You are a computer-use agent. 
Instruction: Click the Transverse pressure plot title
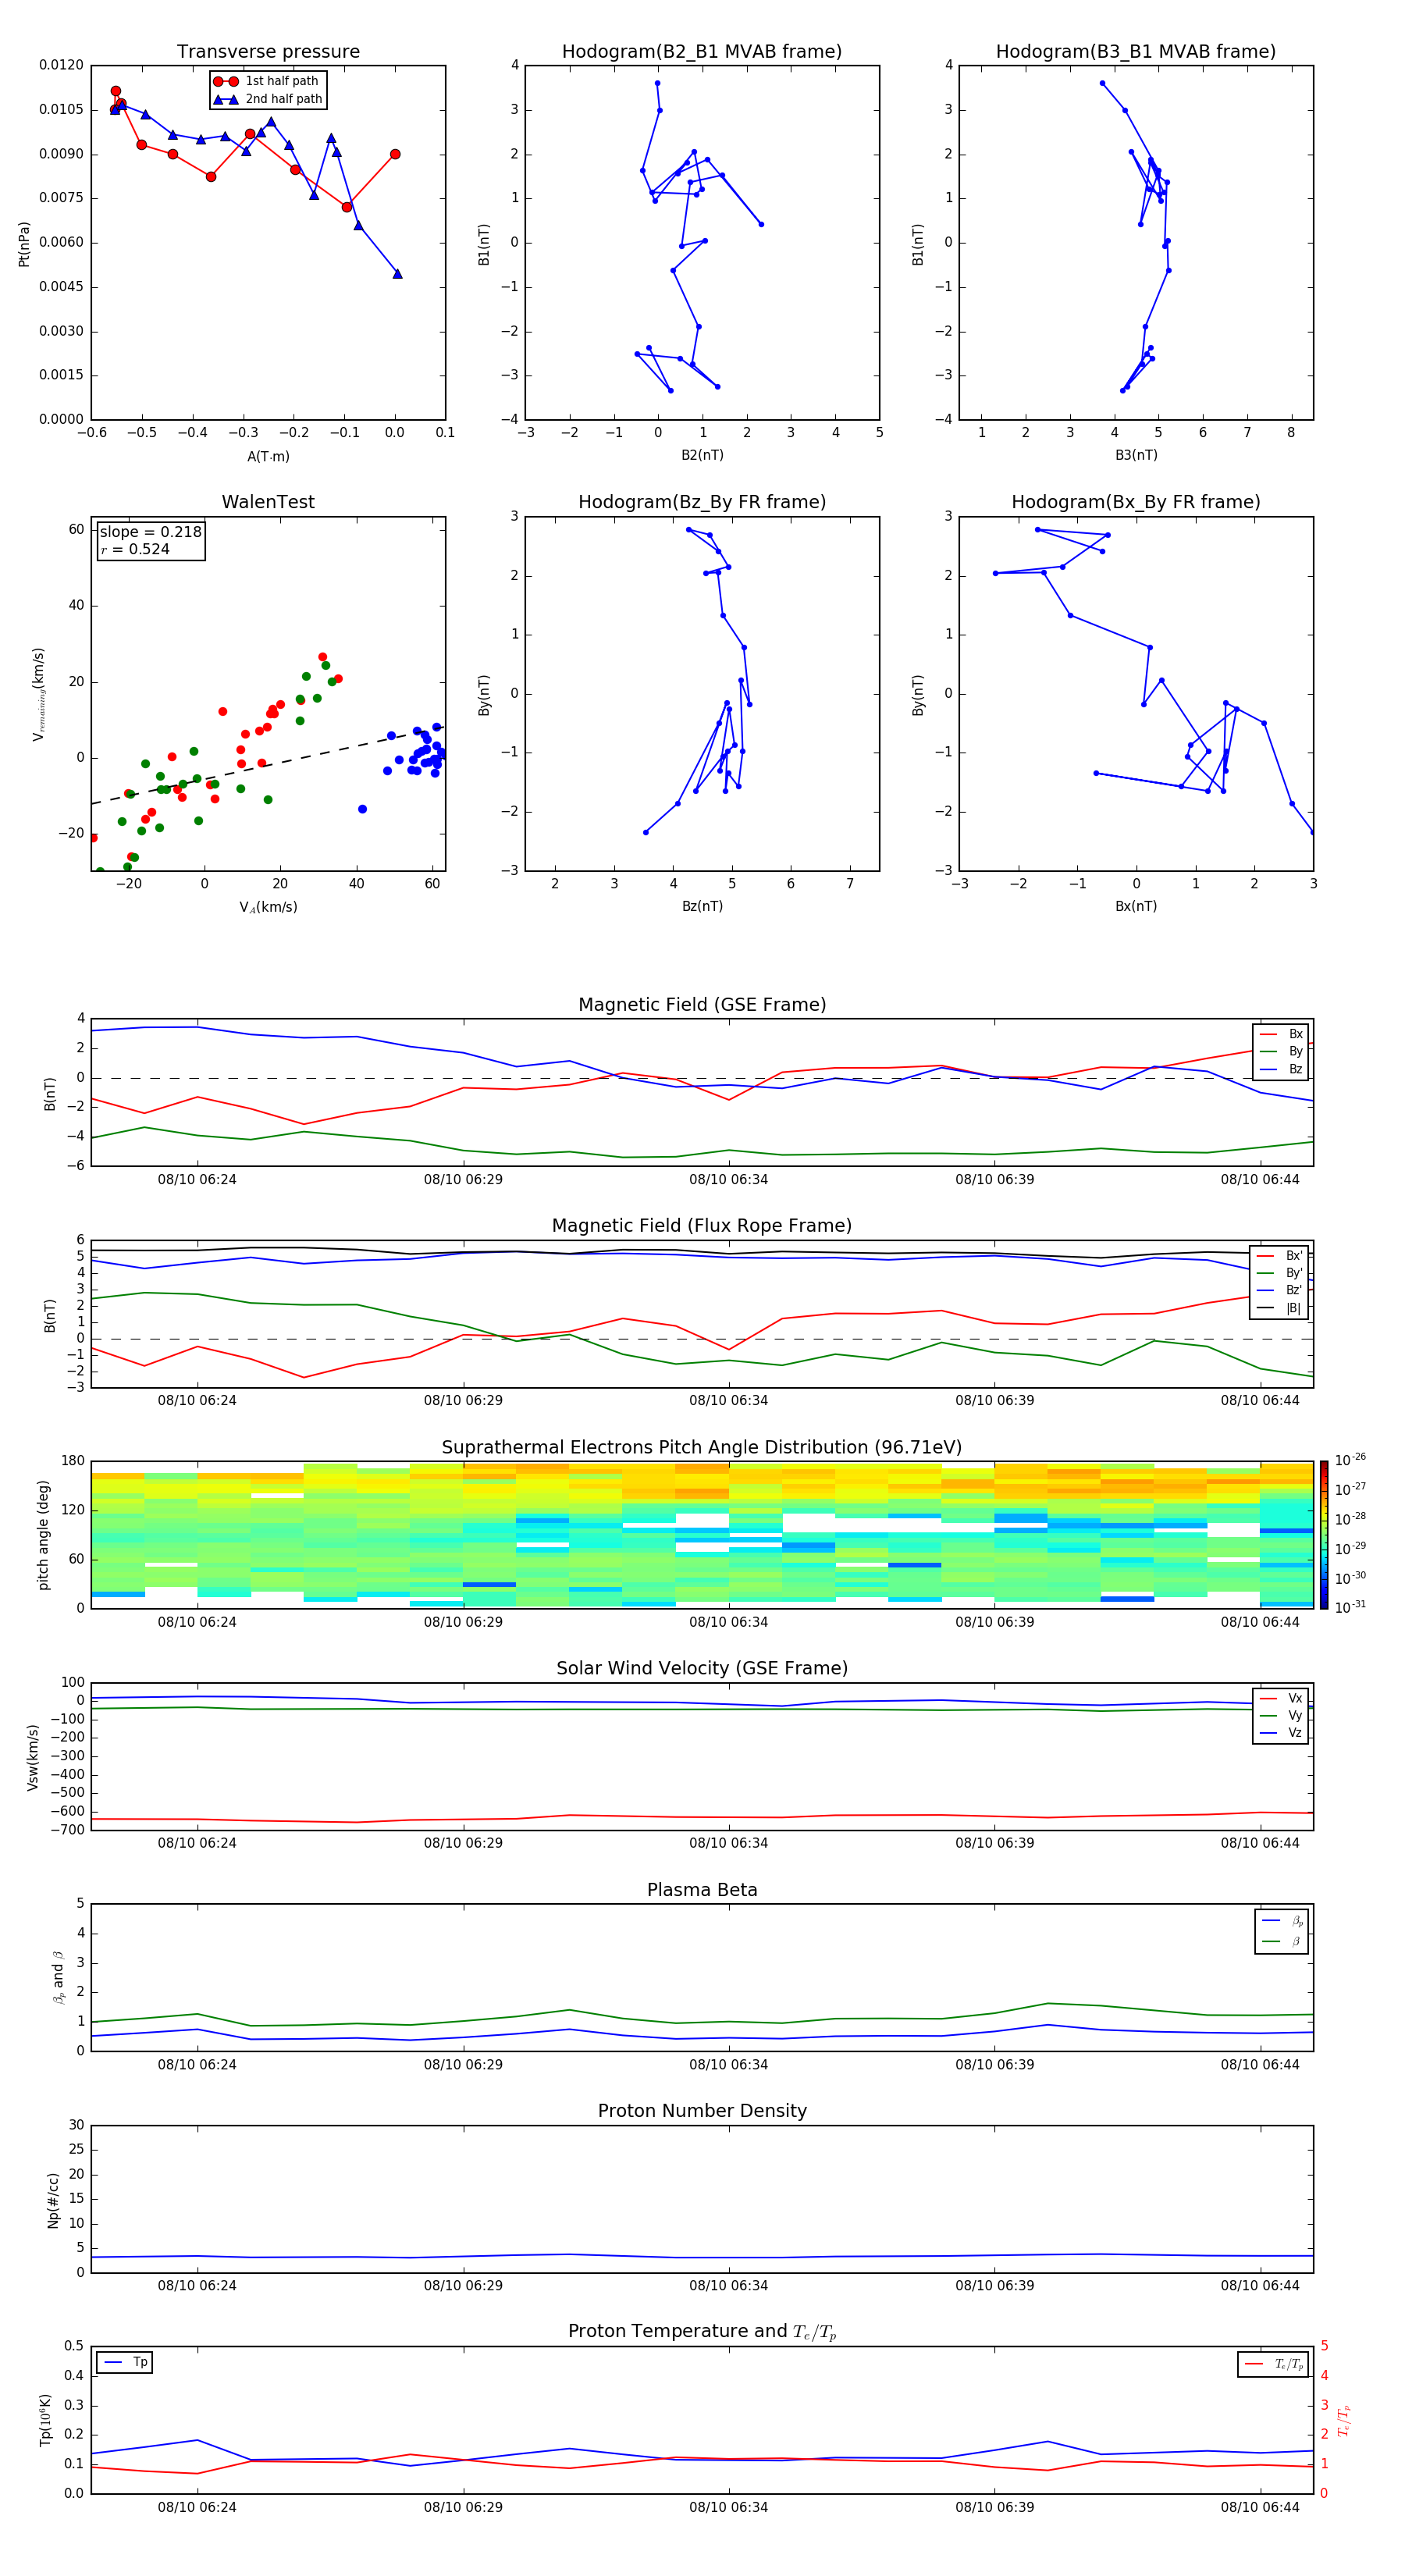coord(268,52)
